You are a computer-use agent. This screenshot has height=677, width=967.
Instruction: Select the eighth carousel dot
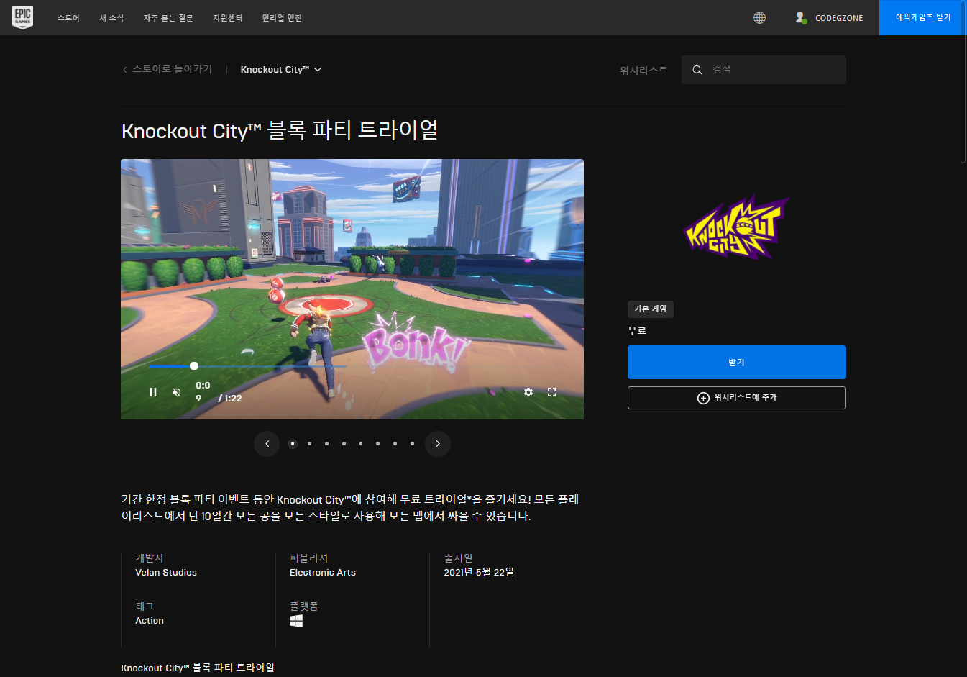point(413,444)
